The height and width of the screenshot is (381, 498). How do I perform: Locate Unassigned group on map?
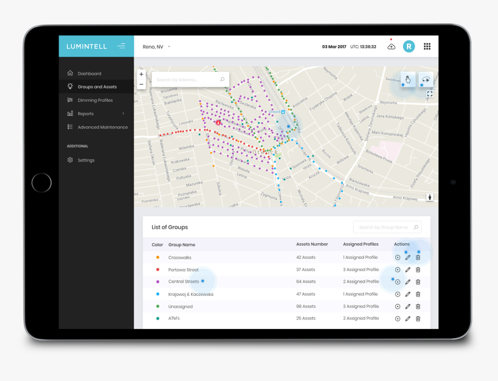(x=398, y=306)
